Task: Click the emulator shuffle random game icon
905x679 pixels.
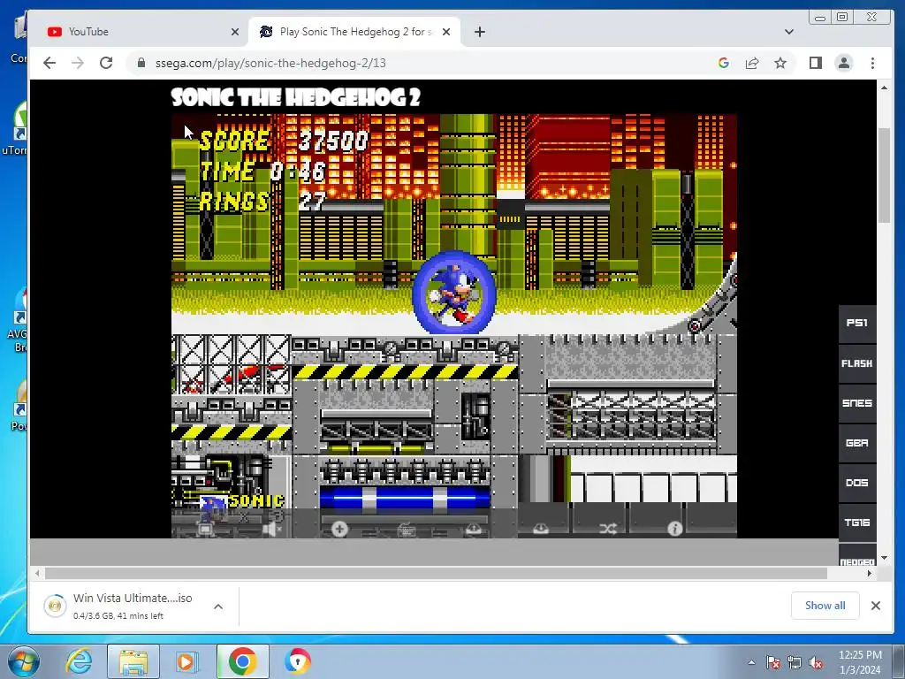Action: coord(608,529)
